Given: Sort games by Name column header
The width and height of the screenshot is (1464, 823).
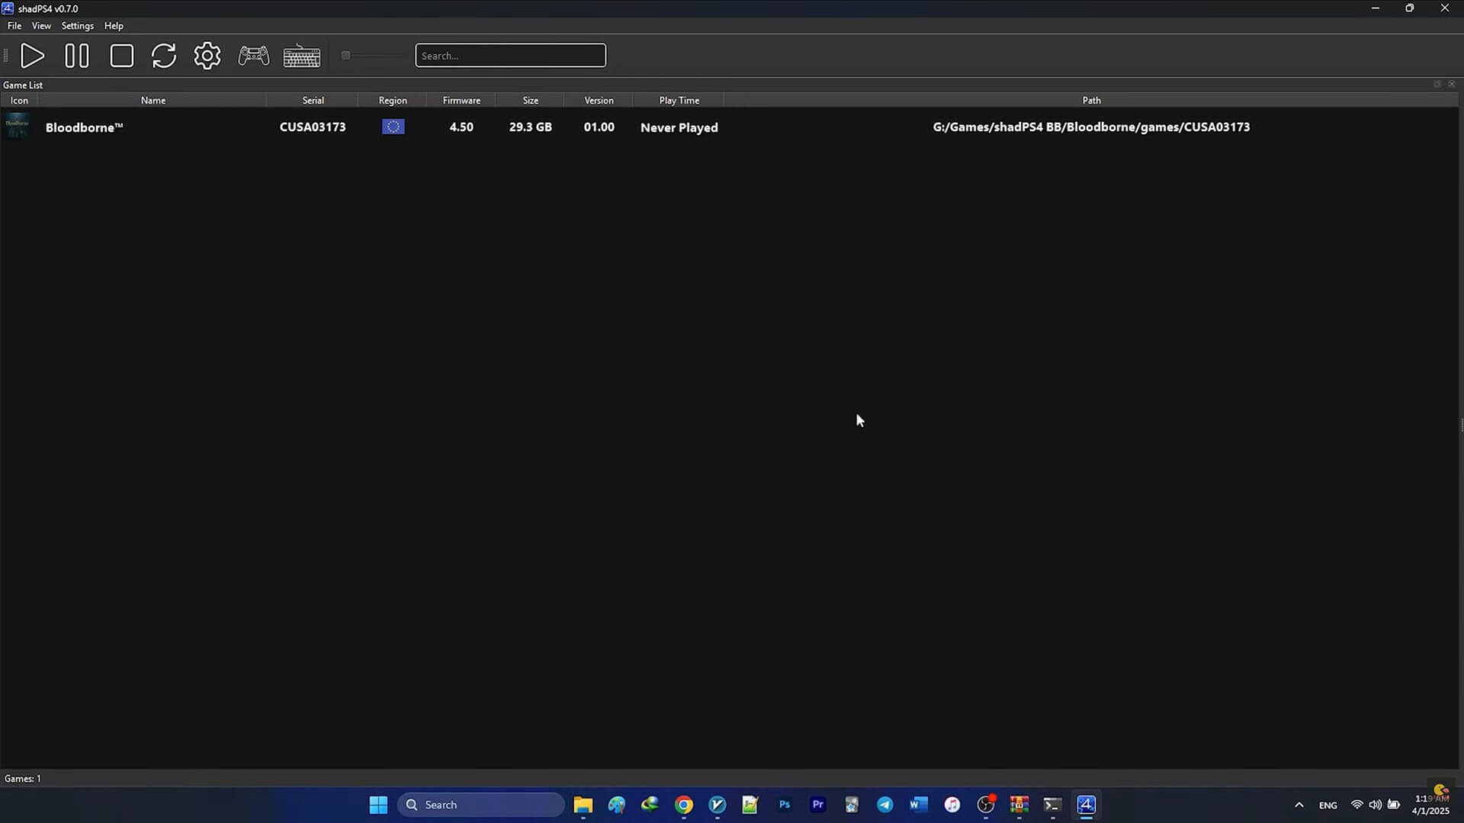Looking at the screenshot, I should click(x=152, y=101).
